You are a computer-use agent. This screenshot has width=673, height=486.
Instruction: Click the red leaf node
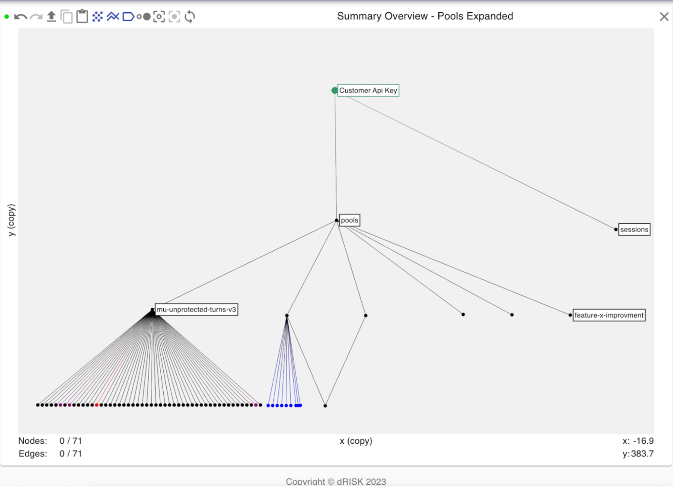pos(96,405)
